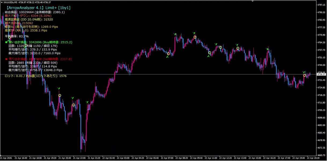The height and width of the screenshot is (161, 327).
Task: Click the 最大順行/逆行: 4756.0 / 13648.0 Pips line
Action: click(x=35, y=70)
